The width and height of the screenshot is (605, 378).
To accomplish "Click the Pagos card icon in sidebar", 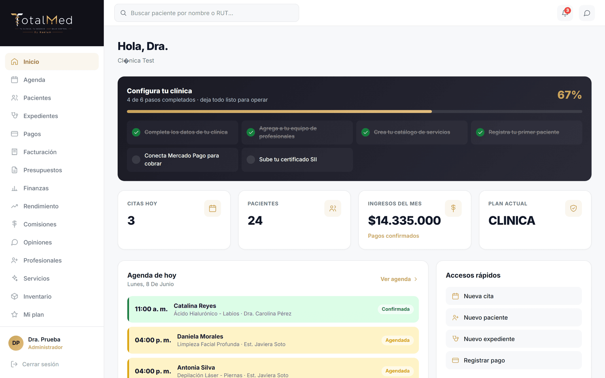I will point(15,134).
